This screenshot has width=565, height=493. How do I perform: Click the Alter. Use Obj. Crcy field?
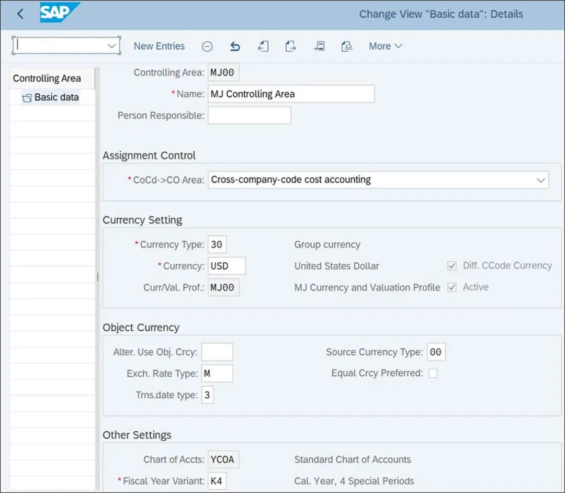click(x=217, y=352)
